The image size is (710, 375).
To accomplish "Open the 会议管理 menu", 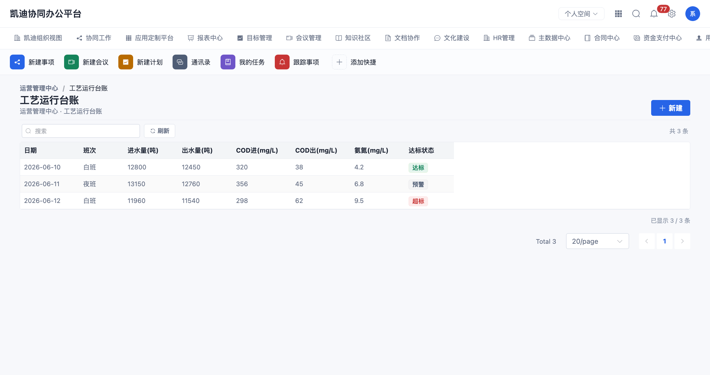I will (x=304, y=38).
